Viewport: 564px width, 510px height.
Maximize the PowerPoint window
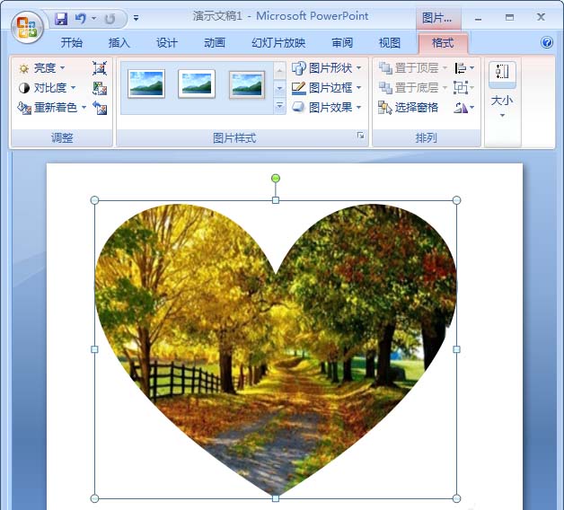click(x=509, y=17)
